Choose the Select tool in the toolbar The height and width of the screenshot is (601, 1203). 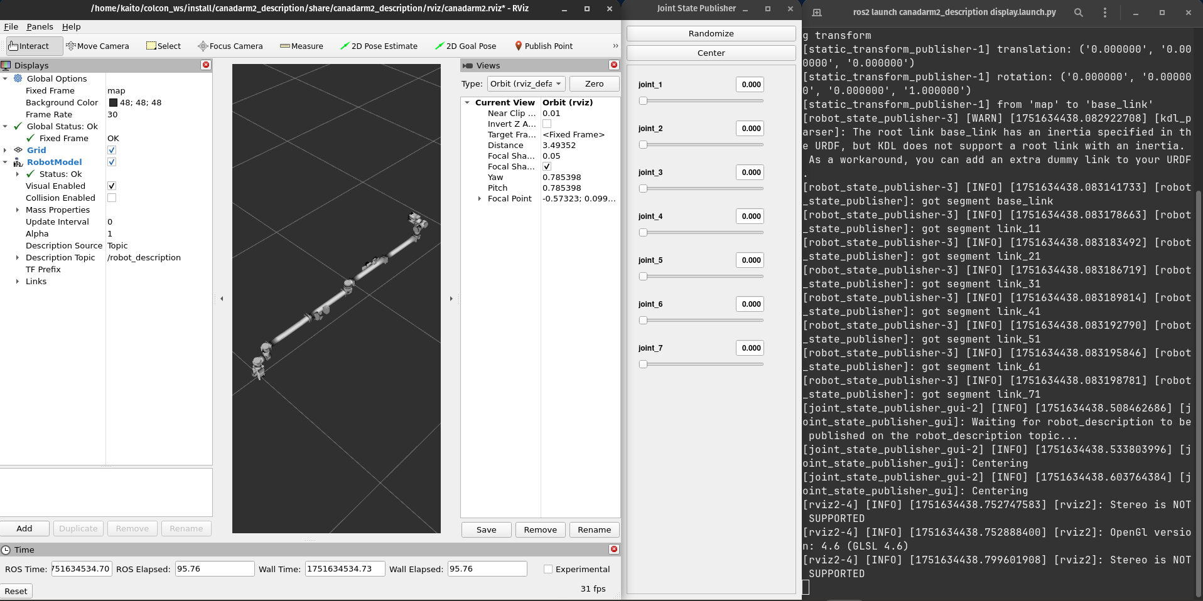(163, 46)
